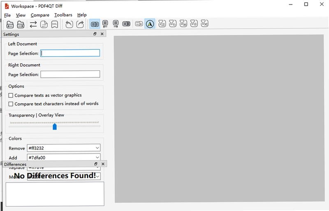Click the filter vector graphics icon
This screenshot has width=329, height=211.
[x=173, y=23]
